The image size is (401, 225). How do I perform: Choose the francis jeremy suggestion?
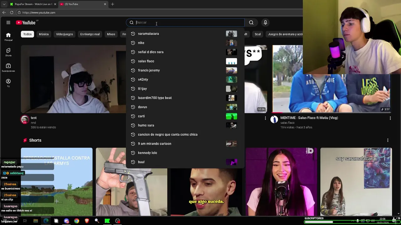(185, 70)
